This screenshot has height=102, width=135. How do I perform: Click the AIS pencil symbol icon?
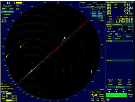pos(119,34)
